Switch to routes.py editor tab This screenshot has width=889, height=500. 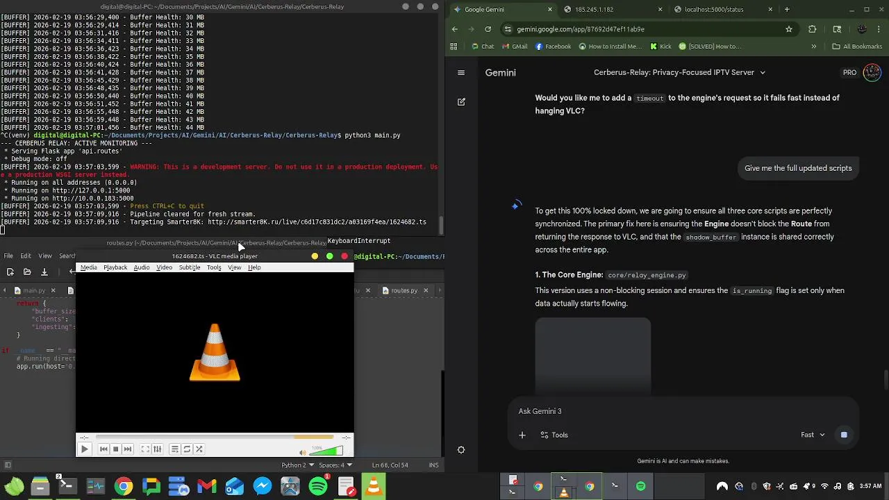tap(404, 290)
